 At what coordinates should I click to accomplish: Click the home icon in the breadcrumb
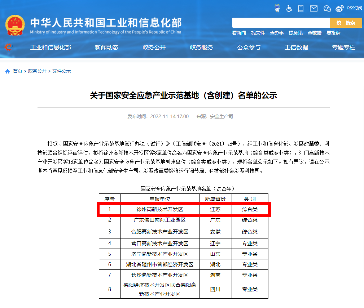(x=8, y=71)
